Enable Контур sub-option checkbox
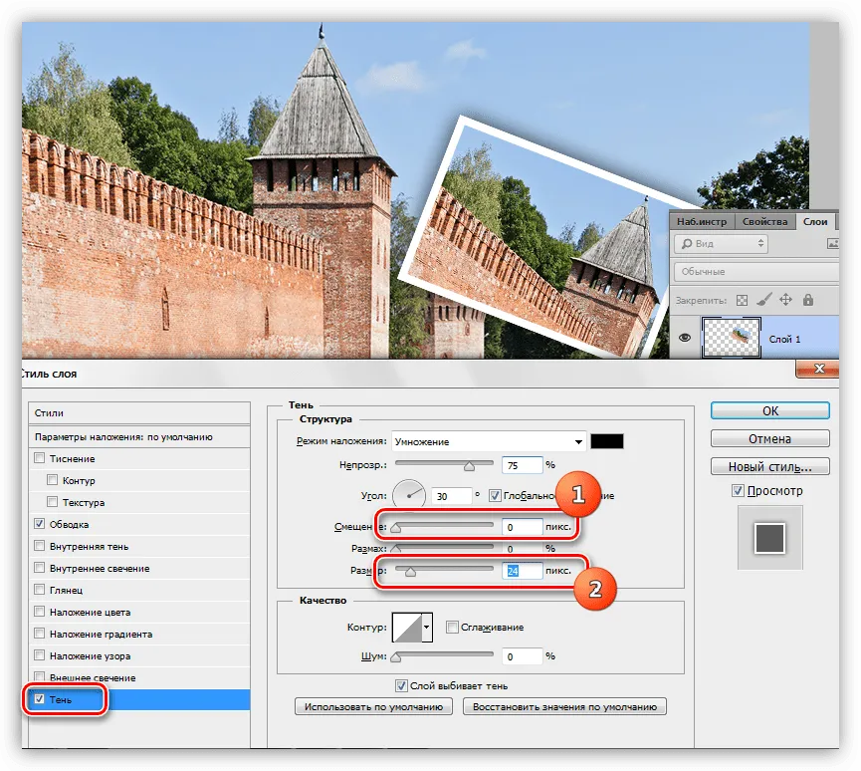 [52, 480]
